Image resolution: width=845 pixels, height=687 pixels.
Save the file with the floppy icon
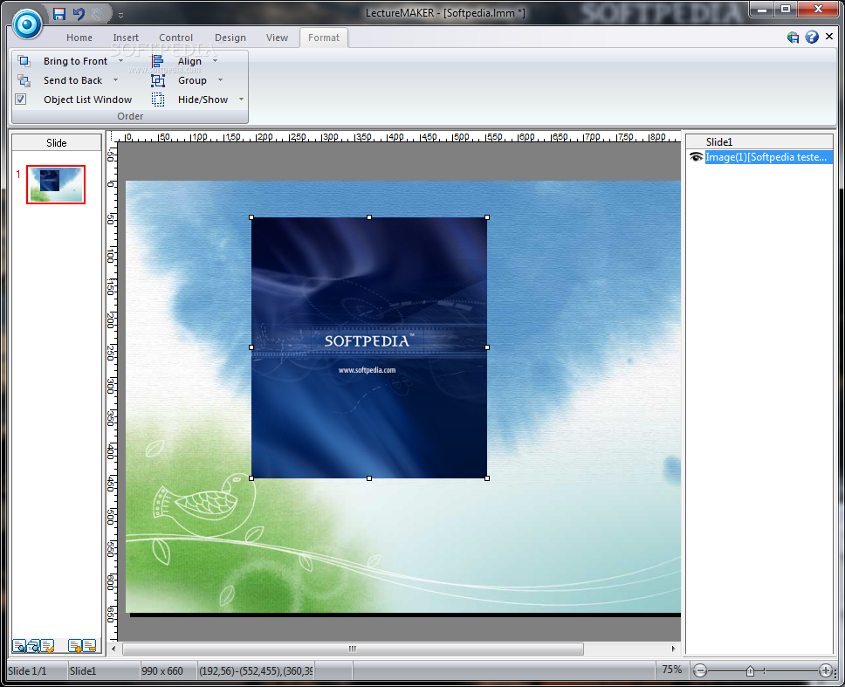(x=59, y=14)
